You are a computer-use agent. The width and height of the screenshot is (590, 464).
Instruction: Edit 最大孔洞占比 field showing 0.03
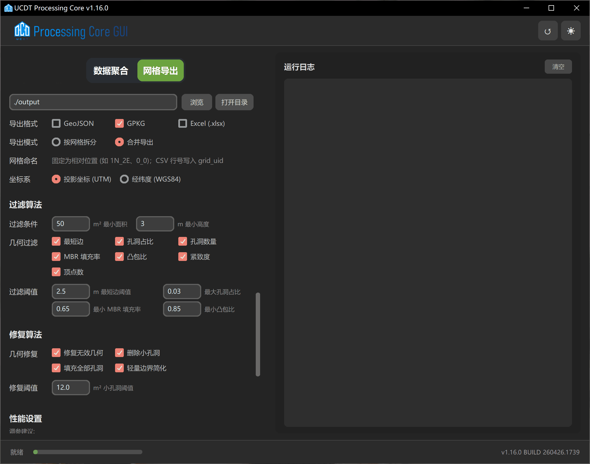(x=182, y=292)
